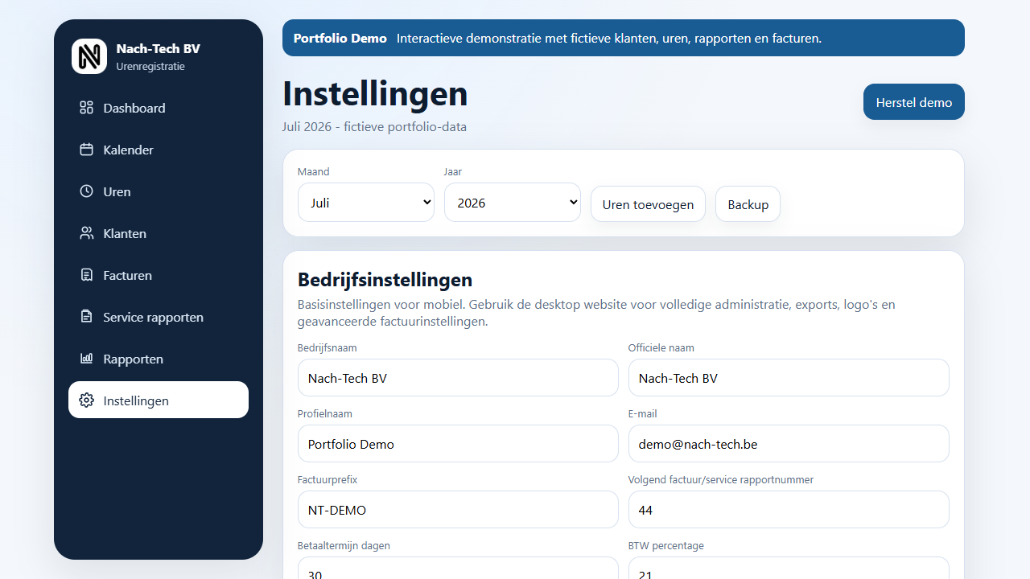The width and height of the screenshot is (1030, 579).
Task: Click the Portfolio Demo banner label
Action: tap(340, 38)
